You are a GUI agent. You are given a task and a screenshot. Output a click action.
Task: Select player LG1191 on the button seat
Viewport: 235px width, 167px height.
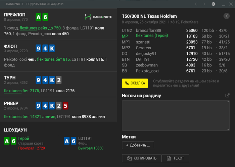click(143, 59)
